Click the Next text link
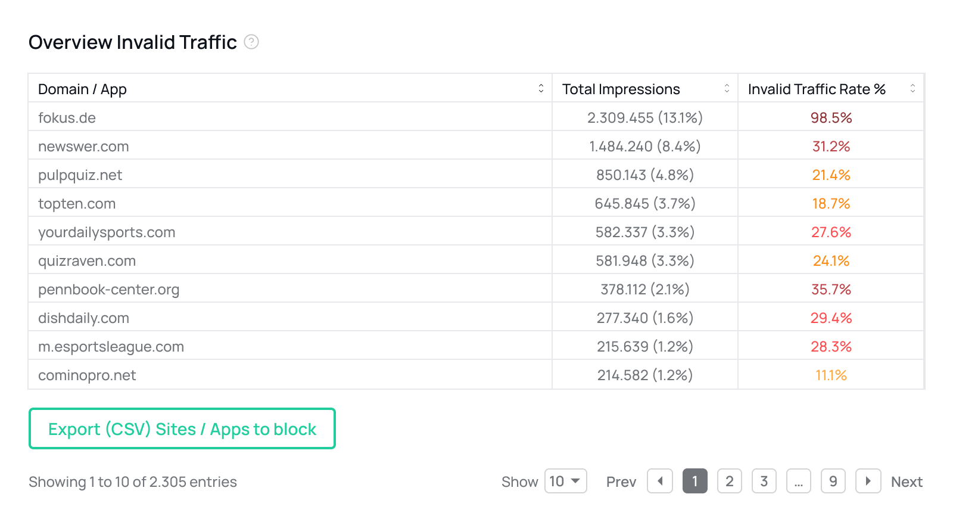 point(906,482)
